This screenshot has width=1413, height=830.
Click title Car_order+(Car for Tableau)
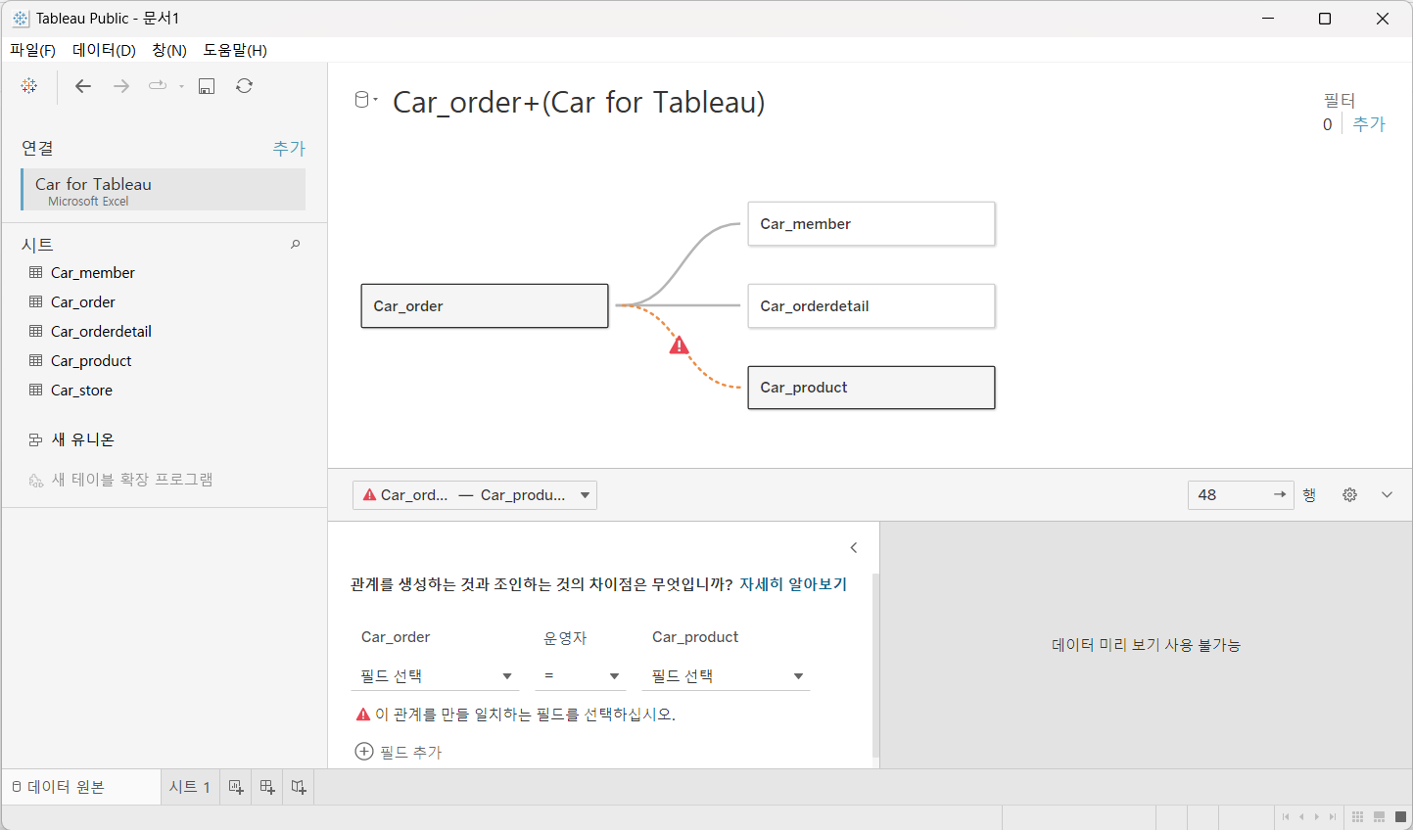tap(579, 102)
